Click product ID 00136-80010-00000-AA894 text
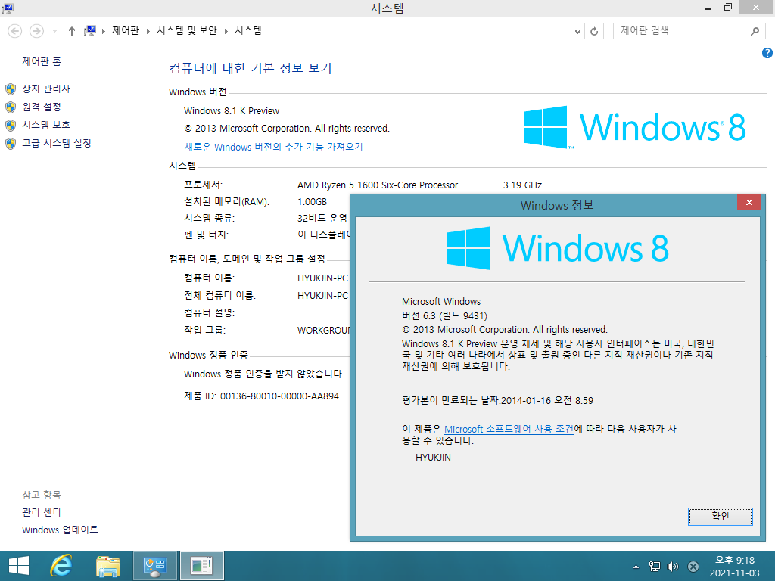Image resolution: width=775 pixels, height=581 pixels. coord(279,396)
